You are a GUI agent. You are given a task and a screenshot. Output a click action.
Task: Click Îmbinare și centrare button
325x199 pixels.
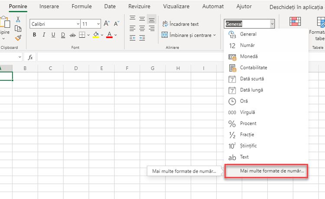[186, 35]
